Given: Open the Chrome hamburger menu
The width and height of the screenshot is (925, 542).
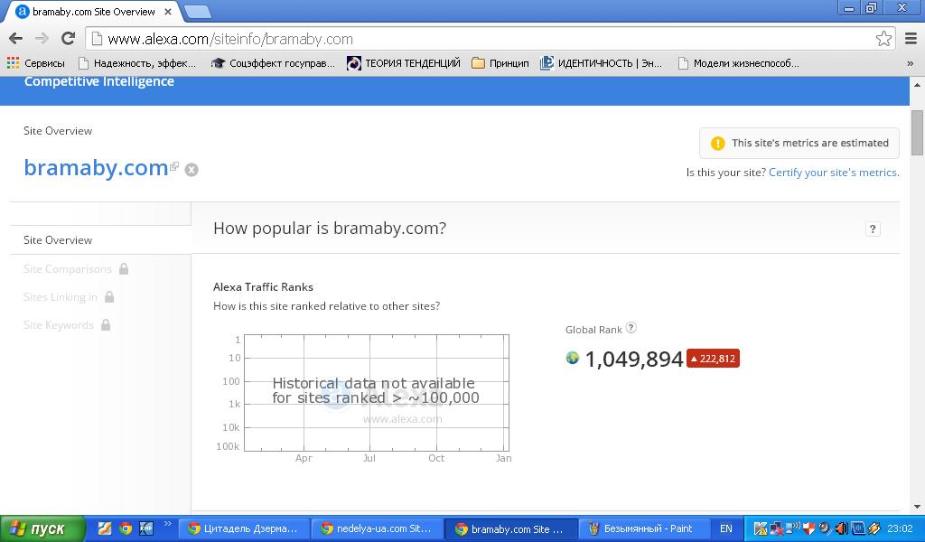Looking at the screenshot, I should (911, 39).
